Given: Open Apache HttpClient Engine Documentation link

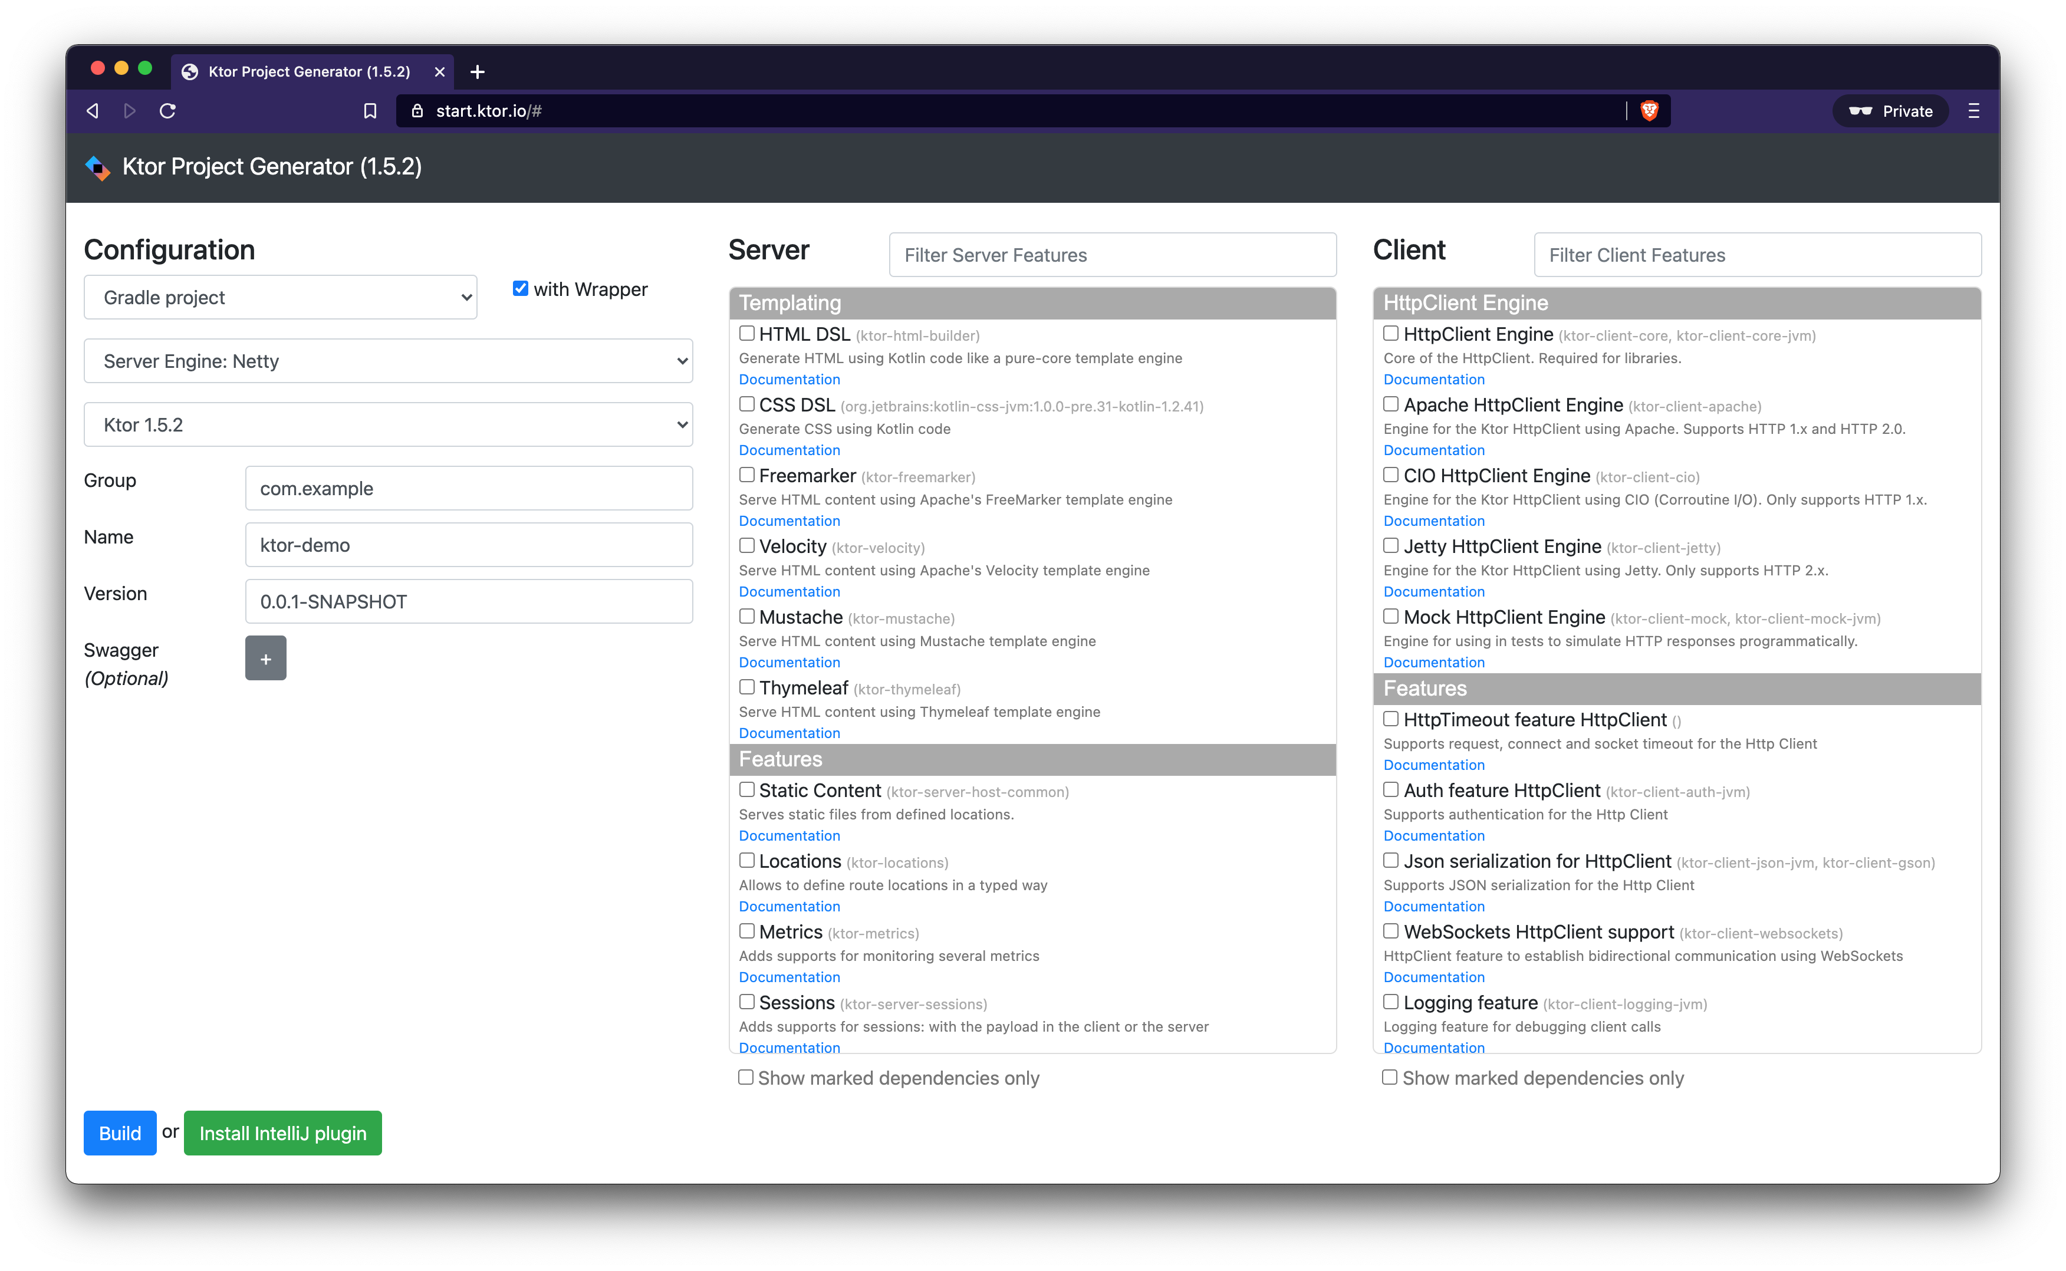Looking at the screenshot, I should [1434, 450].
